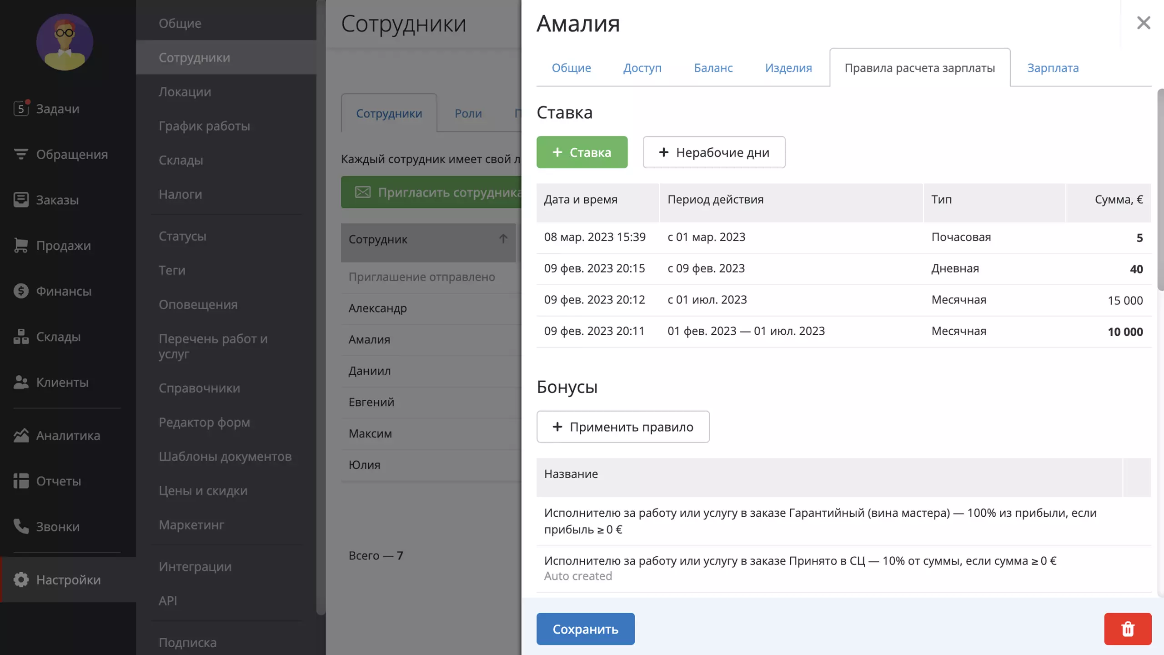Click the Продажи shopping cart icon
This screenshot has height=655, width=1164.
click(21, 245)
